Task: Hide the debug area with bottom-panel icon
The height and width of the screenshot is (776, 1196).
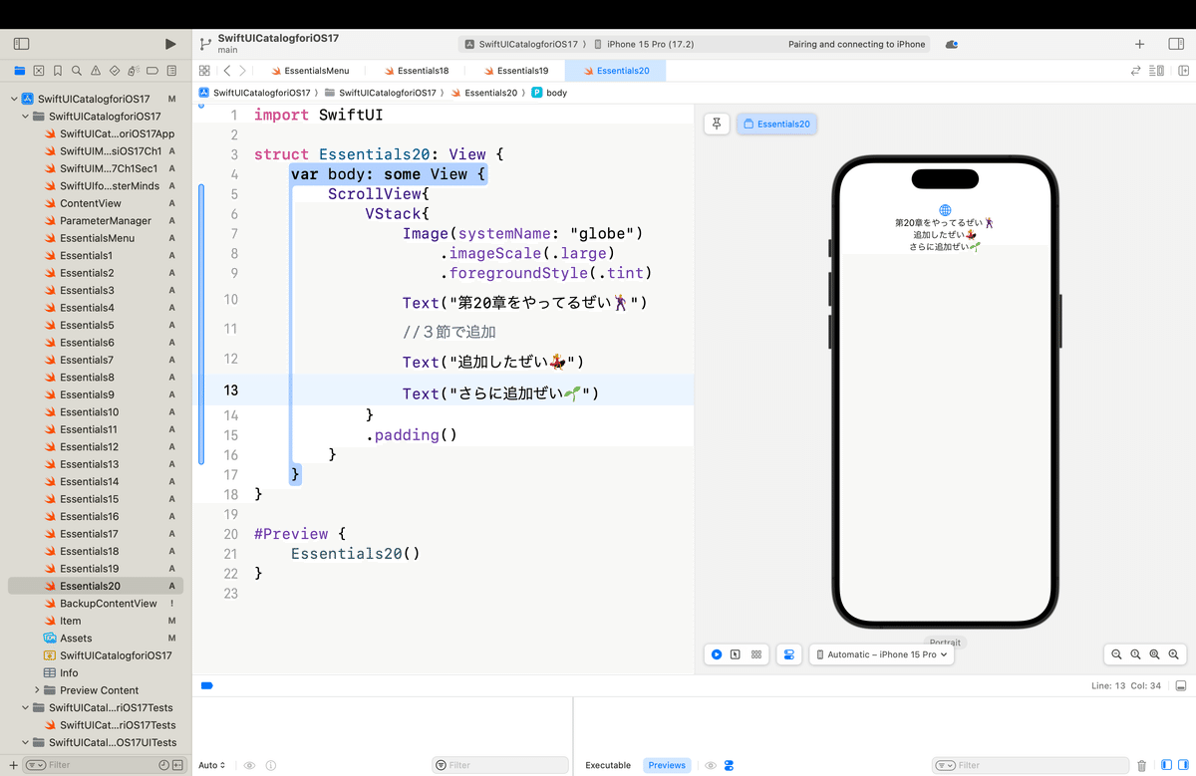Action: coord(1180,685)
